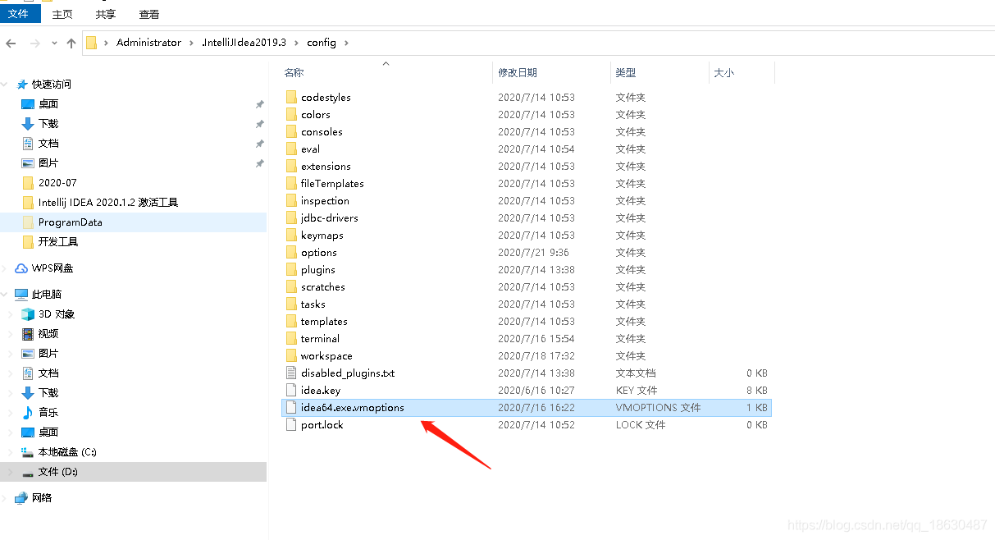
Task: Select the port.lock file
Action: [x=322, y=424]
